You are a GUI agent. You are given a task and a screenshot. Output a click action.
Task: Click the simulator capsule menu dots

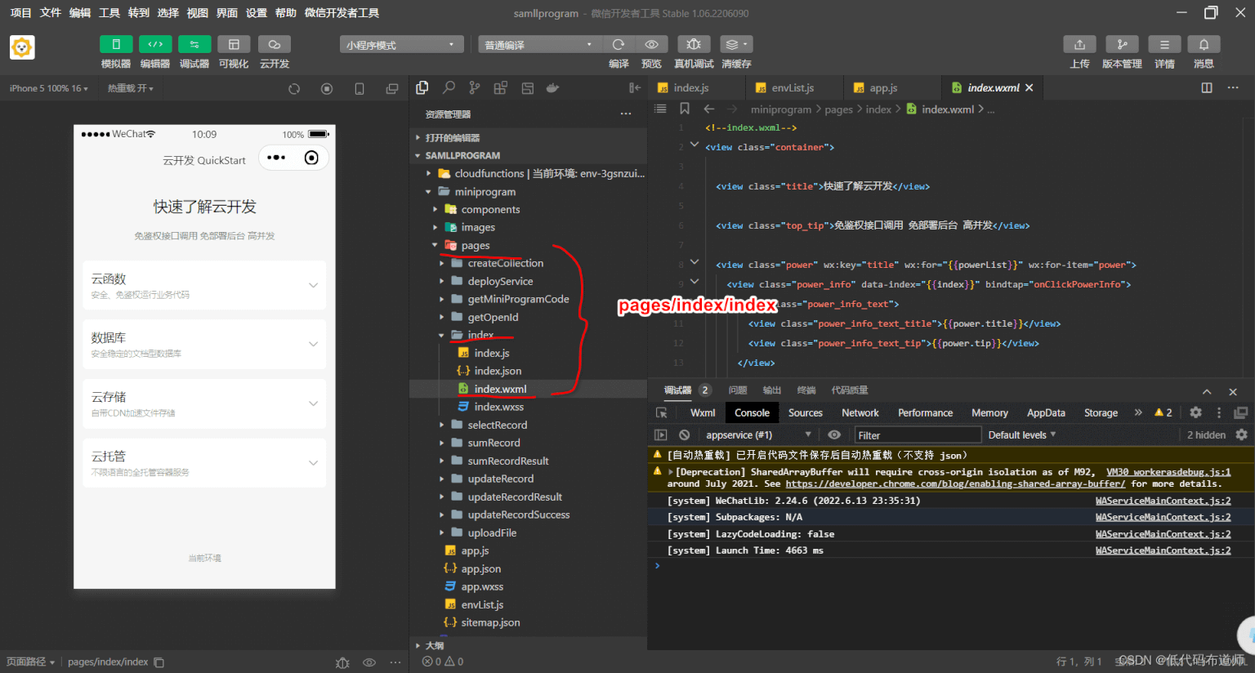click(x=276, y=158)
